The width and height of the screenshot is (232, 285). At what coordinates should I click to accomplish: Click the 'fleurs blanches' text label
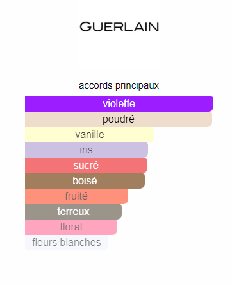point(67,243)
